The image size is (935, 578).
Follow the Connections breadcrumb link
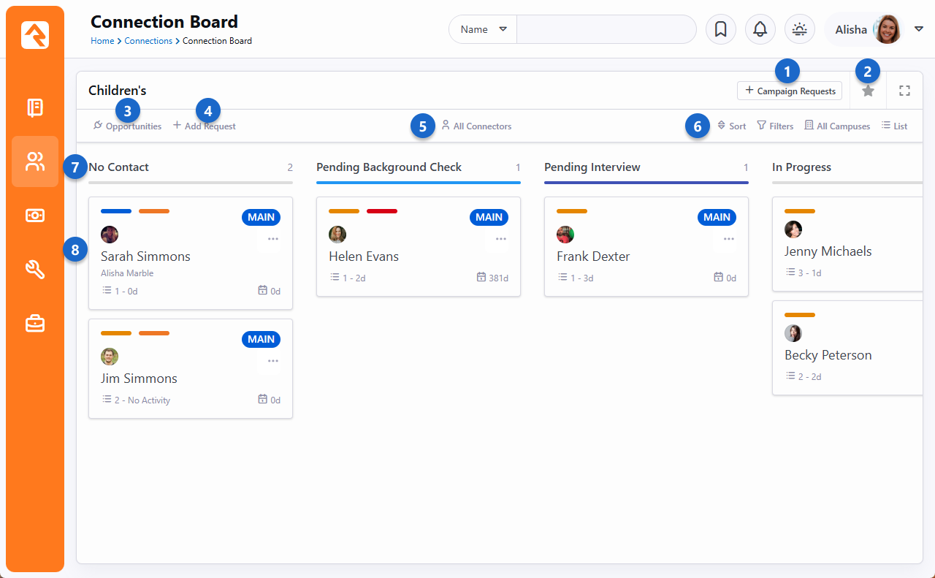(x=148, y=41)
